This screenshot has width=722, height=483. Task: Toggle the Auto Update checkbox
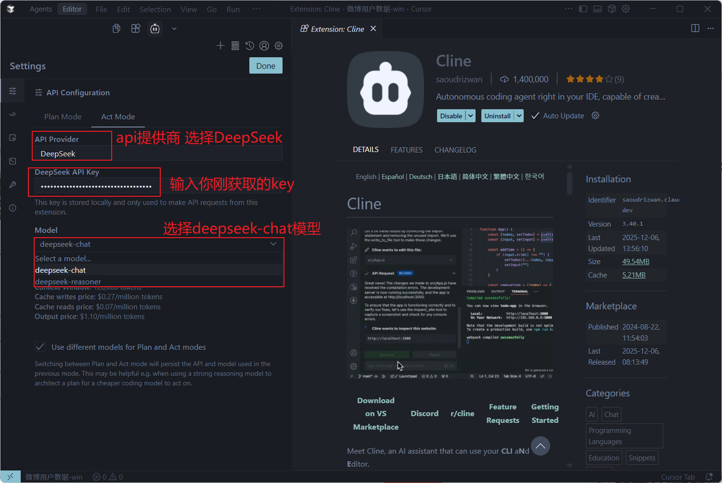pos(535,115)
